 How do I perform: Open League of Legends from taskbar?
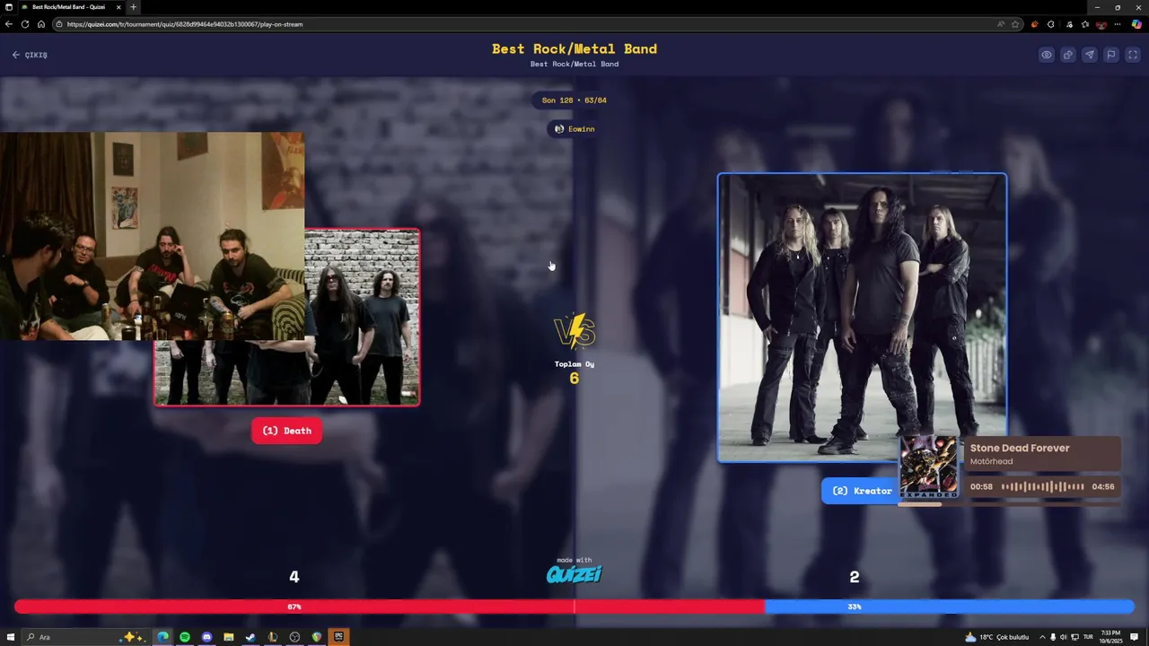[273, 637]
